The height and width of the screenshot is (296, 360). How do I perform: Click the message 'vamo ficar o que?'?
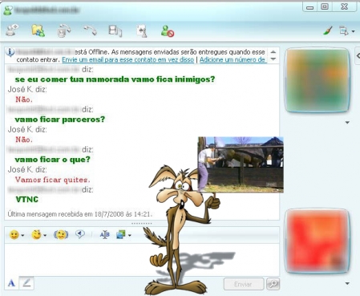53,160
